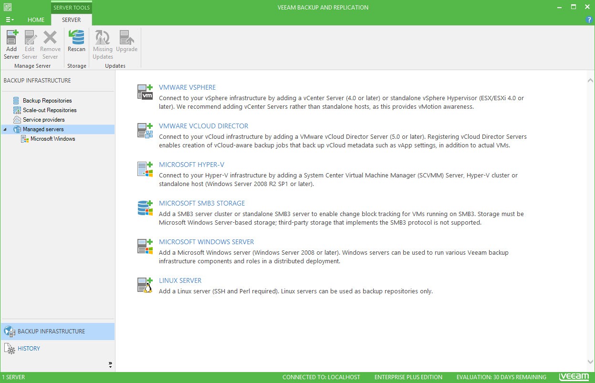Select Scale-out Repositories in the tree
The height and width of the screenshot is (383, 595).
point(50,110)
